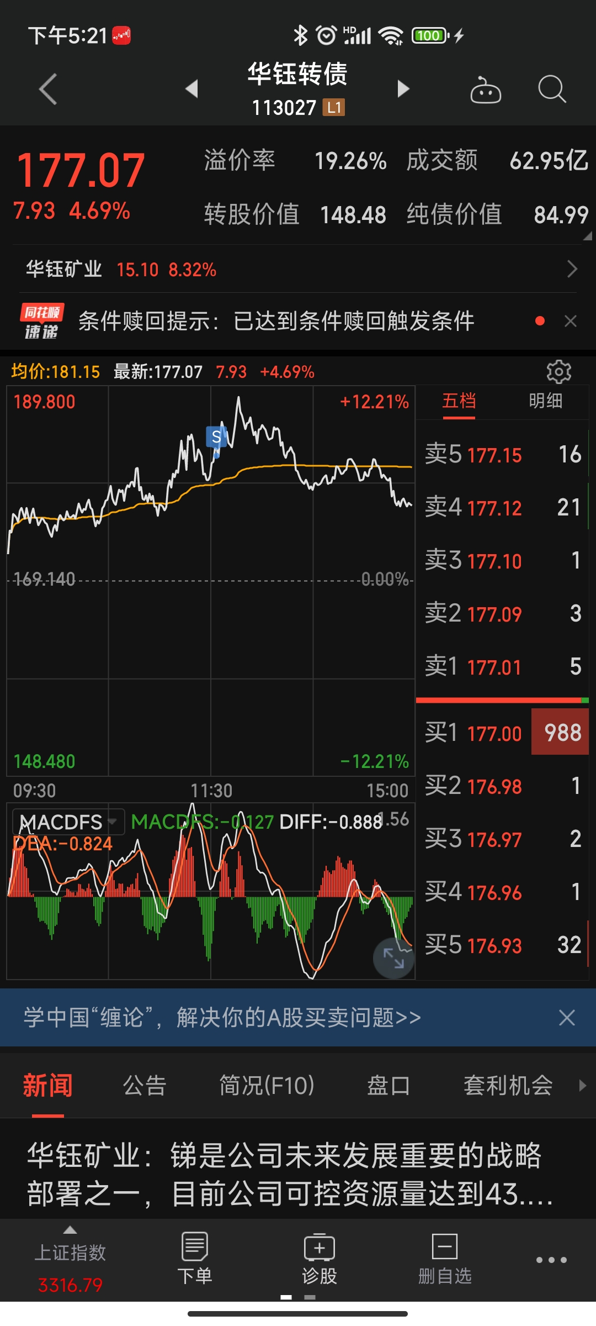The height and width of the screenshot is (1326, 596).
Task: Select the 套利机会 tab
Action: [508, 1085]
